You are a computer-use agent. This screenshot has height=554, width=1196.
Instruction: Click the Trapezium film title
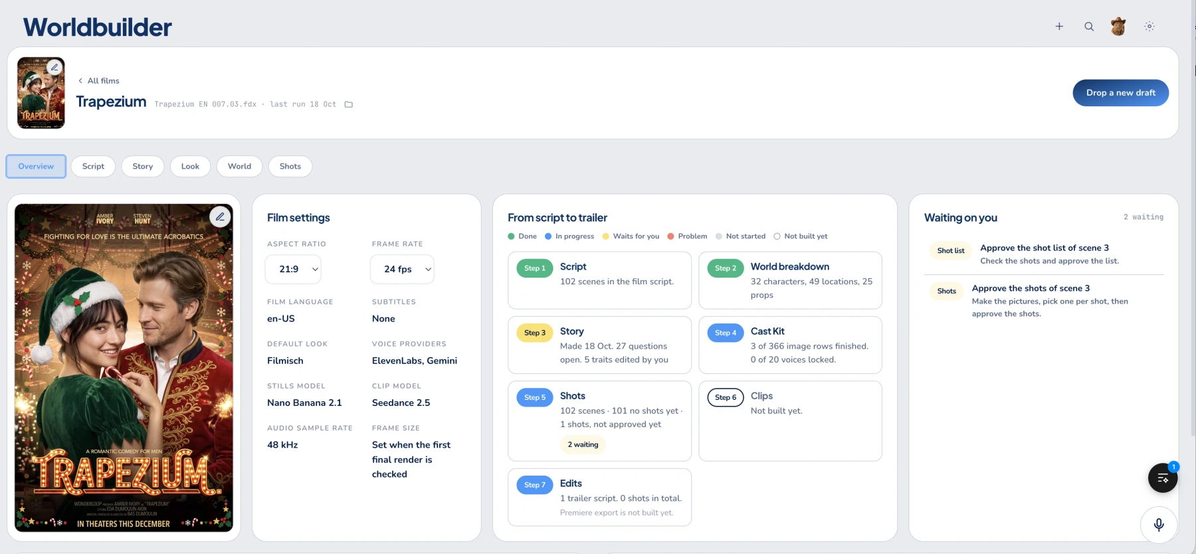111,102
